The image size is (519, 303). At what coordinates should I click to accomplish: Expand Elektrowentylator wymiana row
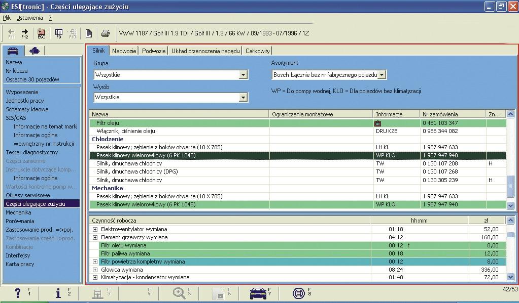coord(95,229)
